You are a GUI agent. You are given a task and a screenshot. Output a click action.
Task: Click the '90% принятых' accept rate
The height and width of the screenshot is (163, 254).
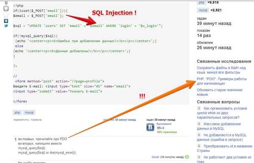coord(167,132)
